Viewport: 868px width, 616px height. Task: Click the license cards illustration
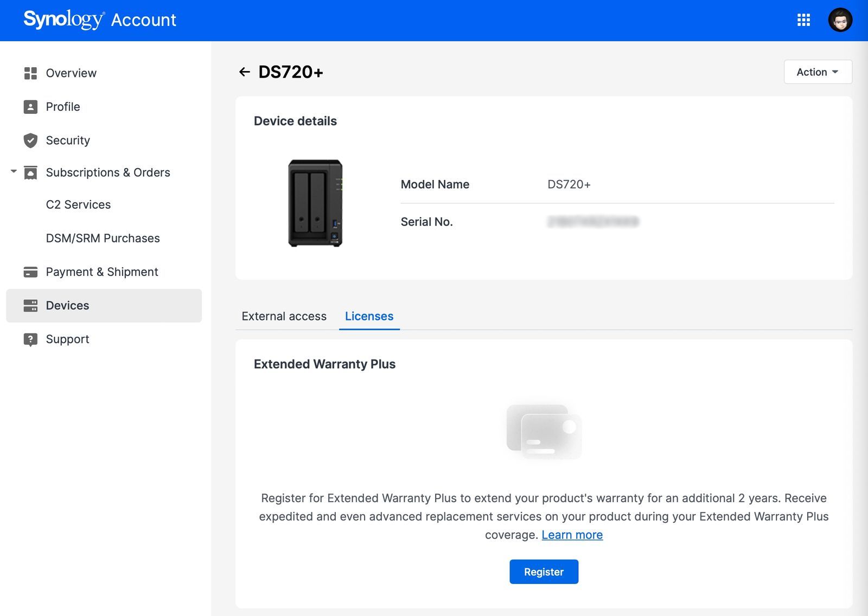[544, 432]
